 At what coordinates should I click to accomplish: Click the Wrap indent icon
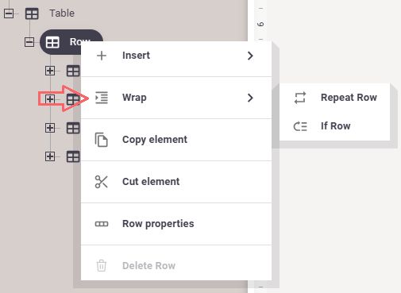tap(102, 98)
